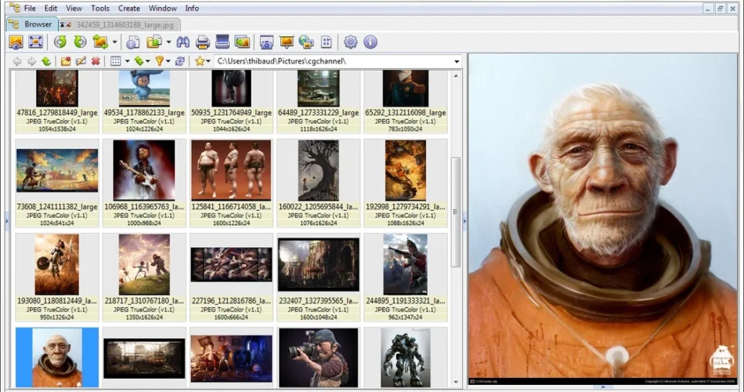
Task: Click the web page export icon
Action: click(x=306, y=42)
